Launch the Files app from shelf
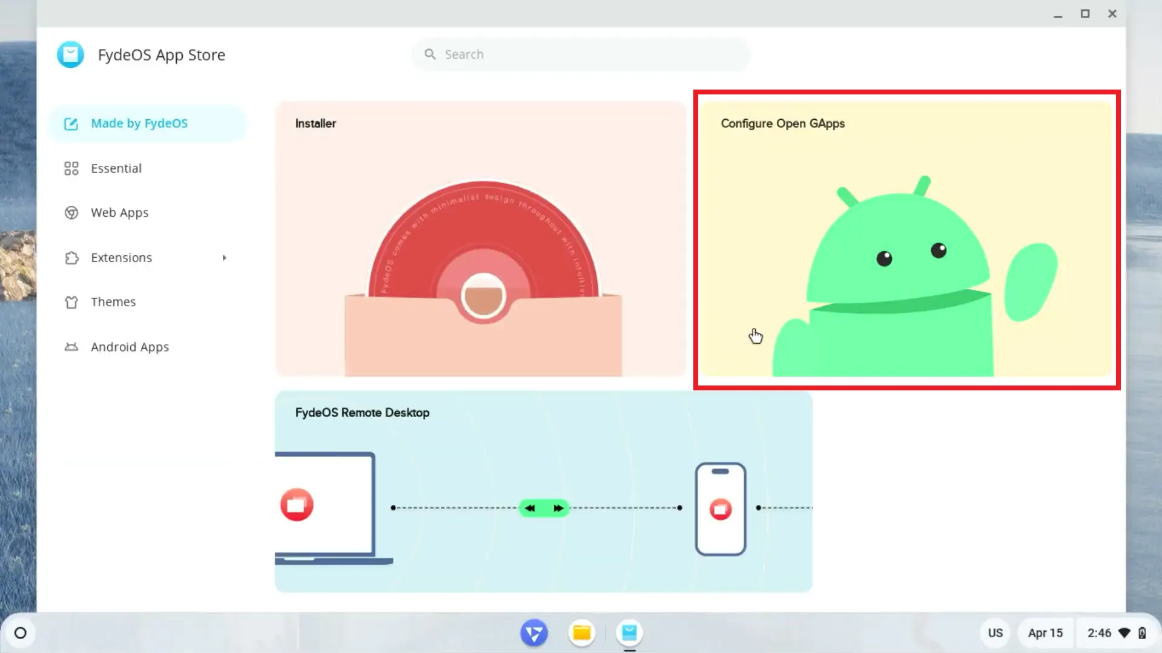 [x=581, y=633]
